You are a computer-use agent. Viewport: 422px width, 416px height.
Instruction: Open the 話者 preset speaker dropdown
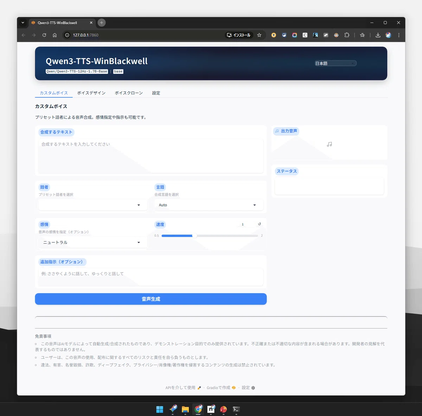[93, 205]
